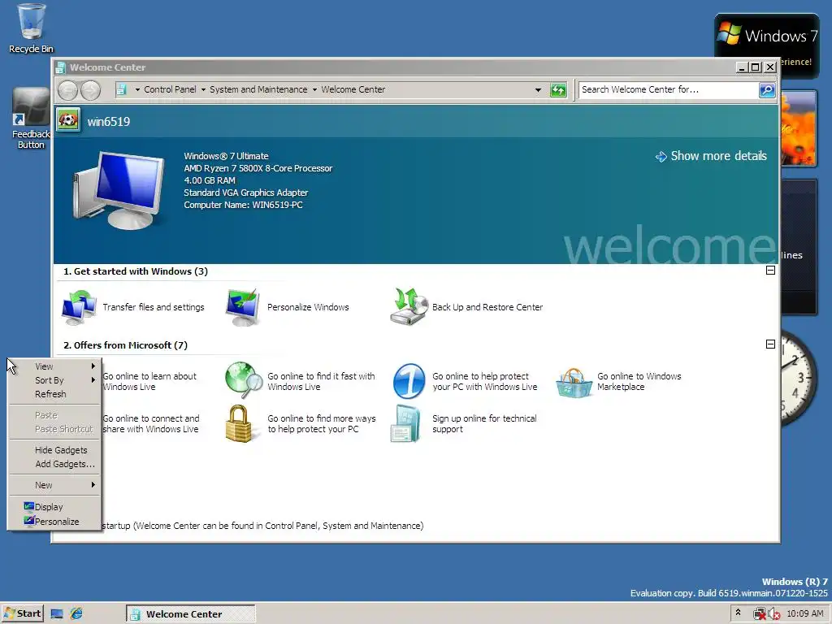Image resolution: width=832 pixels, height=624 pixels.
Task: Open dropdown arrow before Welcome Center breadcrumb
Action: pos(314,89)
